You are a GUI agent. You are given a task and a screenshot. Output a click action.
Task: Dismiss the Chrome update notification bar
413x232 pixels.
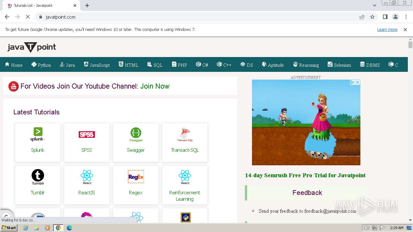tap(405, 29)
